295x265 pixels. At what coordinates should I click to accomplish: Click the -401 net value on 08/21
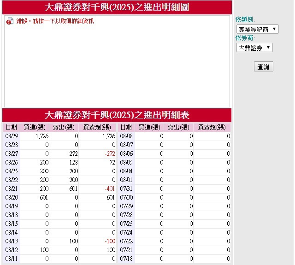point(110,188)
